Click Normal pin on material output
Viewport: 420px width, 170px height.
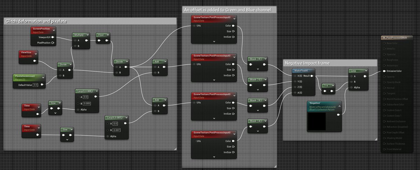(x=384, y=88)
